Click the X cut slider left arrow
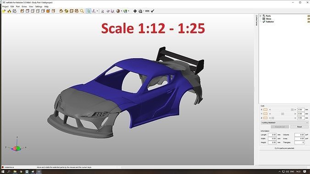 [x=270, y=109]
